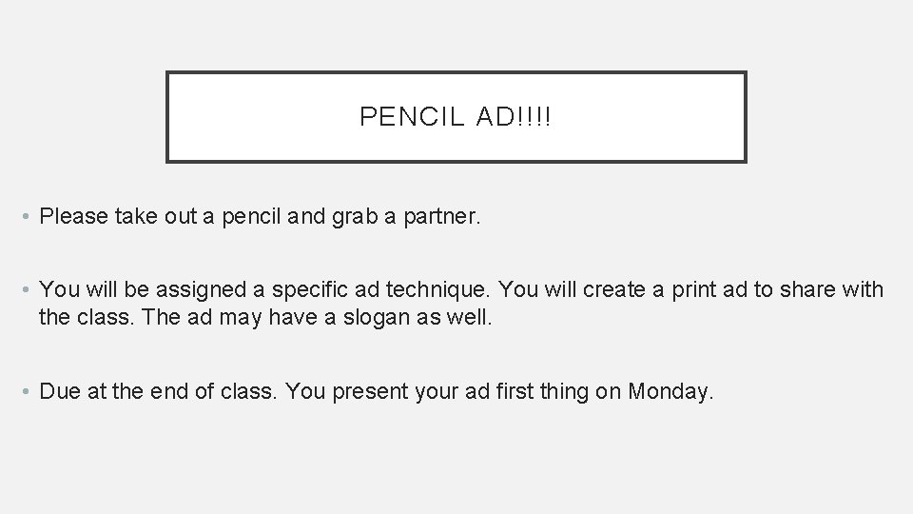Image resolution: width=913 pixels, height=514 pixels.
Task: Select the third bullet point marker
Action: pos(26,391)
